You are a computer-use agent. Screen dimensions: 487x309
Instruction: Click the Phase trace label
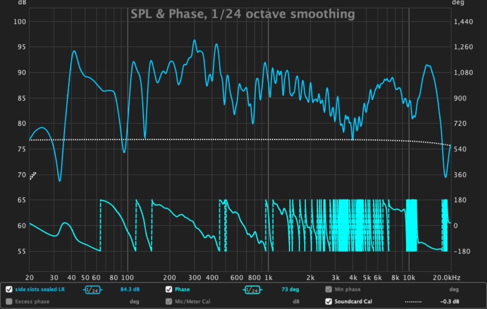point(182,290)
